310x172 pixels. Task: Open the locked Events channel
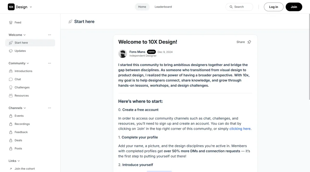[30, 116]
